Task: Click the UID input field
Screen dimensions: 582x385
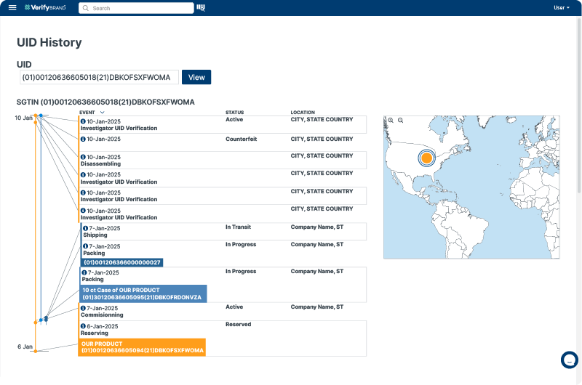Action: point(99,77)
